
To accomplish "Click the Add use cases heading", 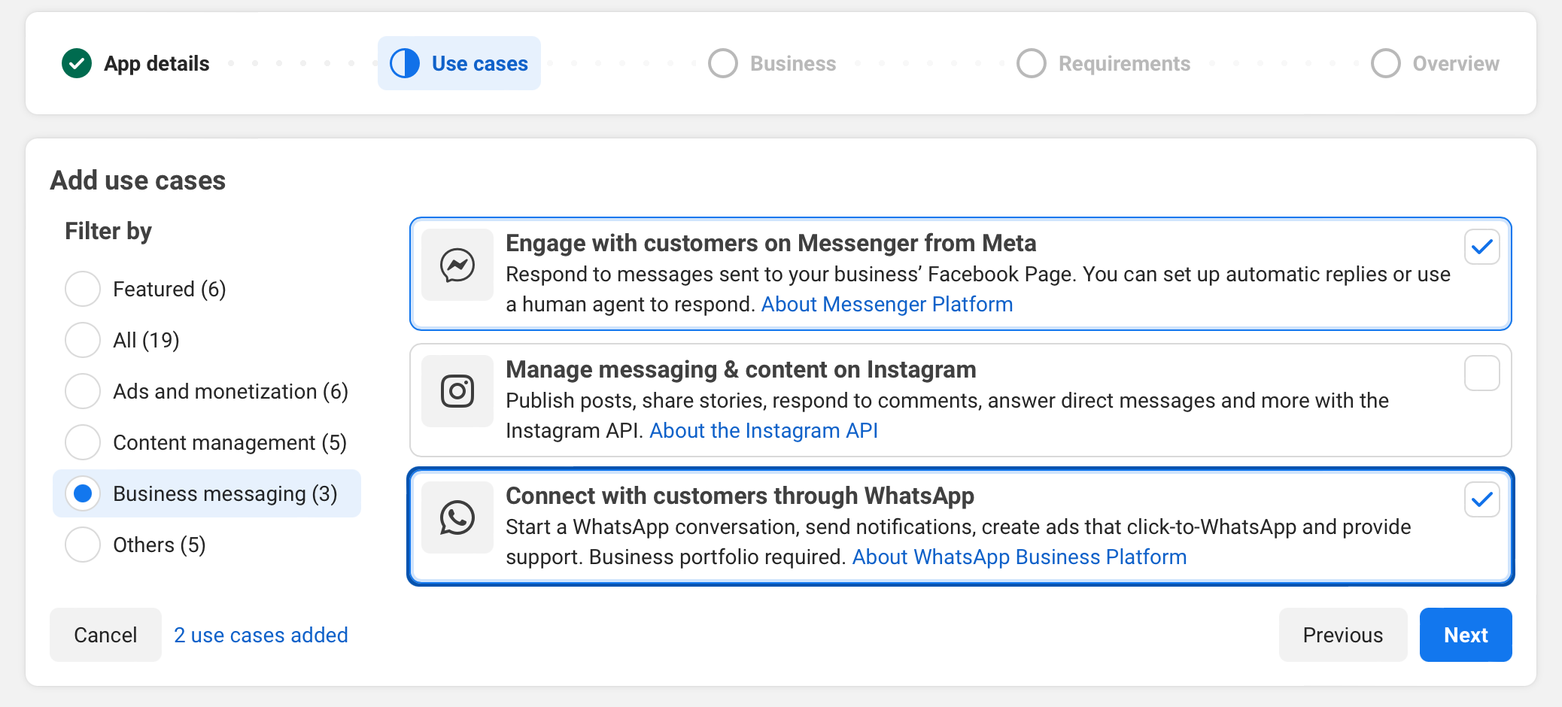I will [x=138, y=181].
